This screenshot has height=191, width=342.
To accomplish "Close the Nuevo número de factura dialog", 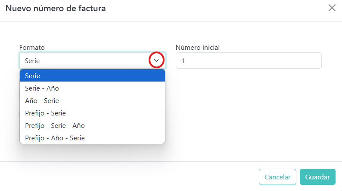I will [x=332, y=8].
